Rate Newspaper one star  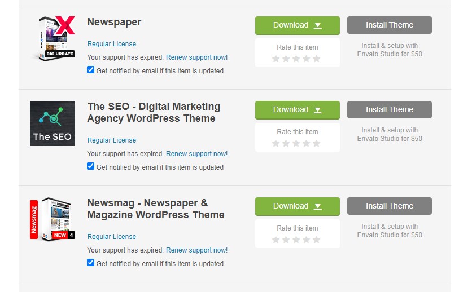(x=276, y=59)
